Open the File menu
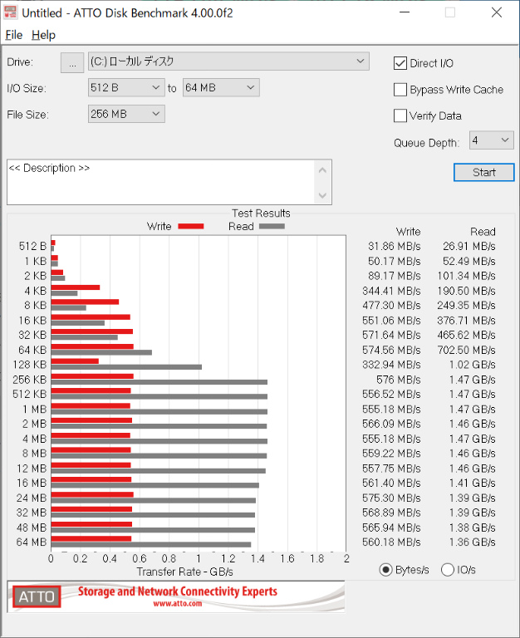 [14, 35]
